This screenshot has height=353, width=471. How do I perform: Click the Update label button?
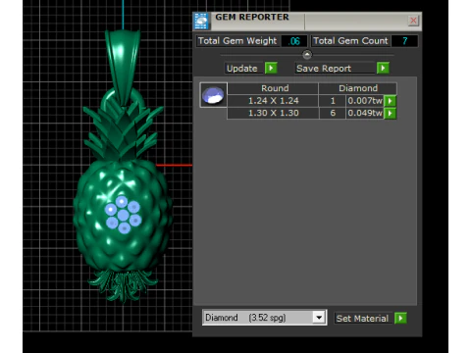click(x=242, y=69)
